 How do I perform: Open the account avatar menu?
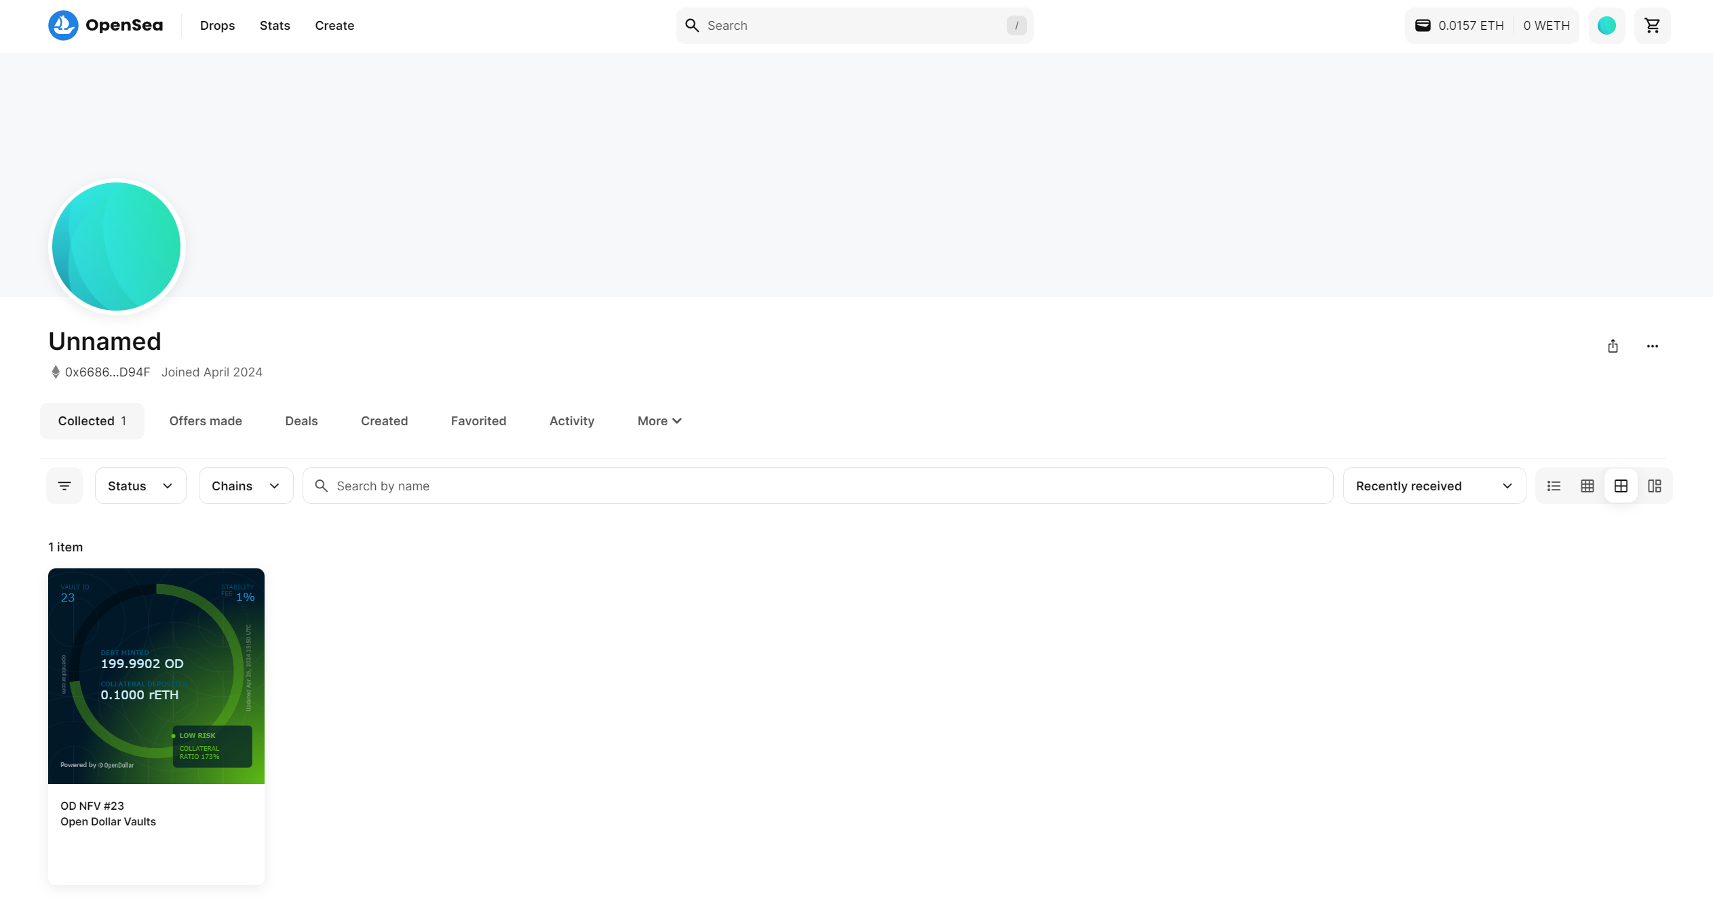1606,26
